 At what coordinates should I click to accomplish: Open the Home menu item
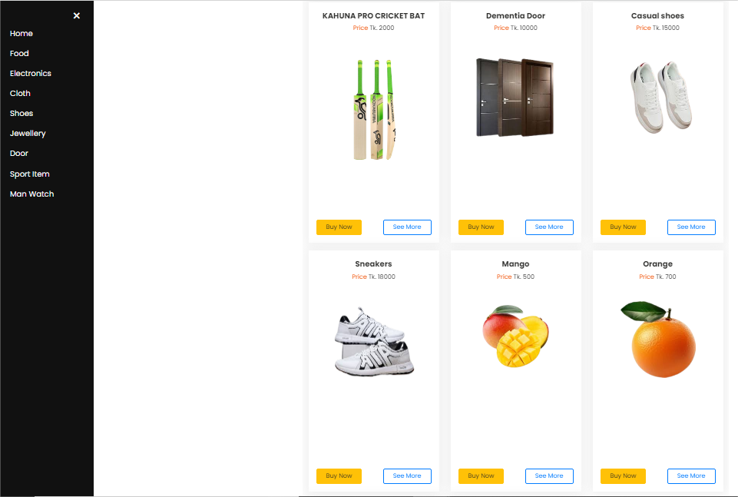coord(22,34)
